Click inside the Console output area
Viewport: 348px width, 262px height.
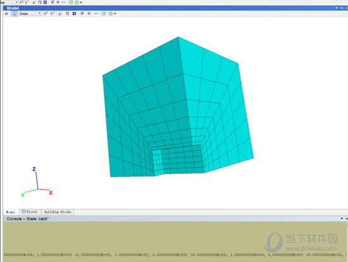(175, 242)
